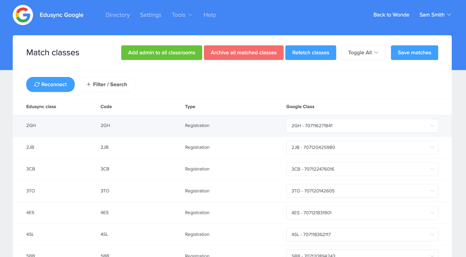The image size is (466, 257).
Task: Click the Match classes heading
Action: click(x=53, y=53)
